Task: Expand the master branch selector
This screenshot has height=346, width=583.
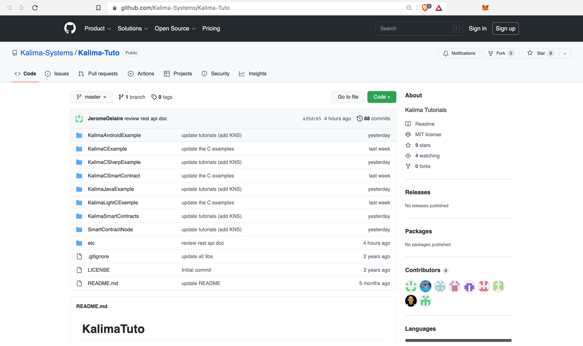Action: 91,97
